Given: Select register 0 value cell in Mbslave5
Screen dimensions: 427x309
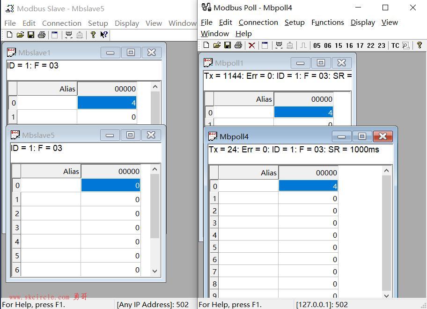Looking at the screenshot, I should click(x=110, y=185).
